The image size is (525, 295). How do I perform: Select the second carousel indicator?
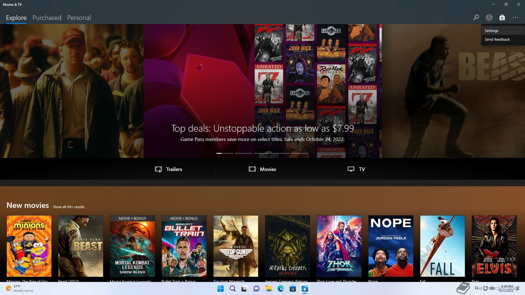(244, 153)
